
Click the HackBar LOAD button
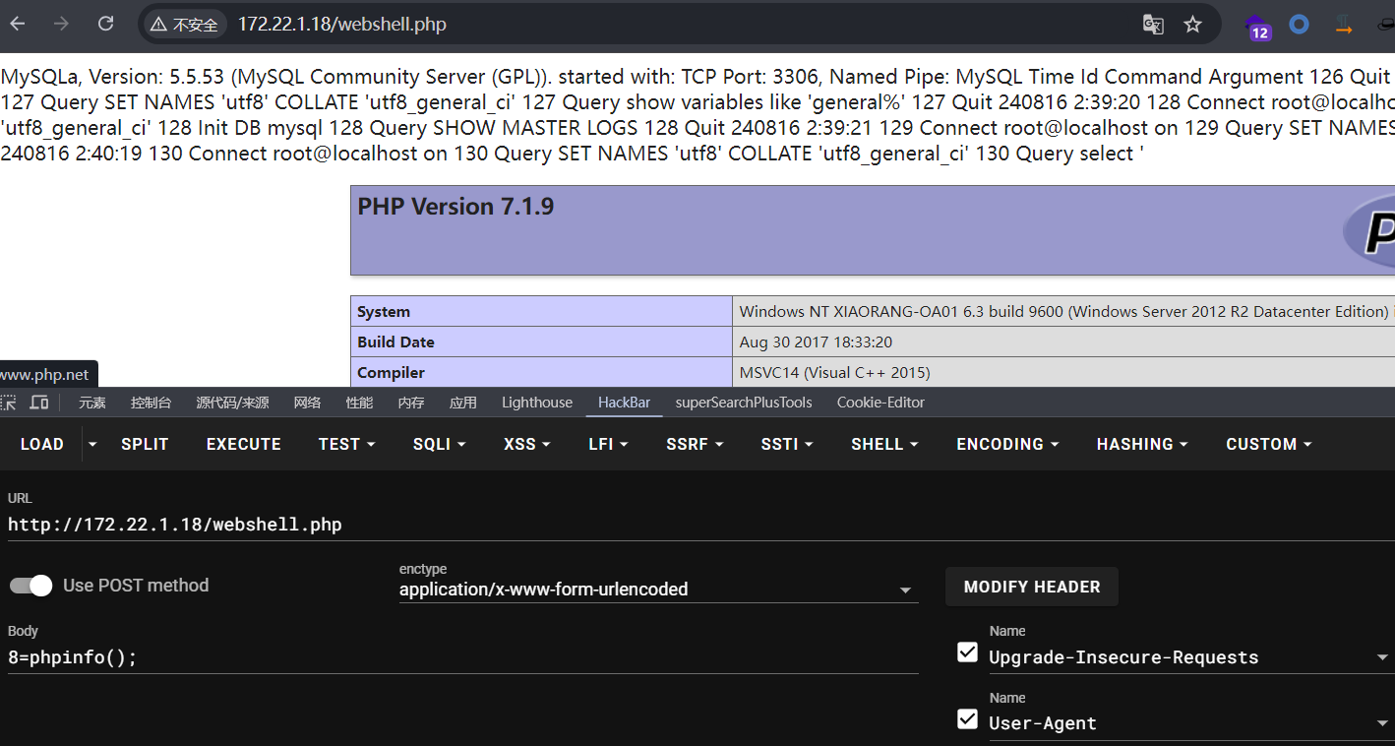[x=42, y=445]
